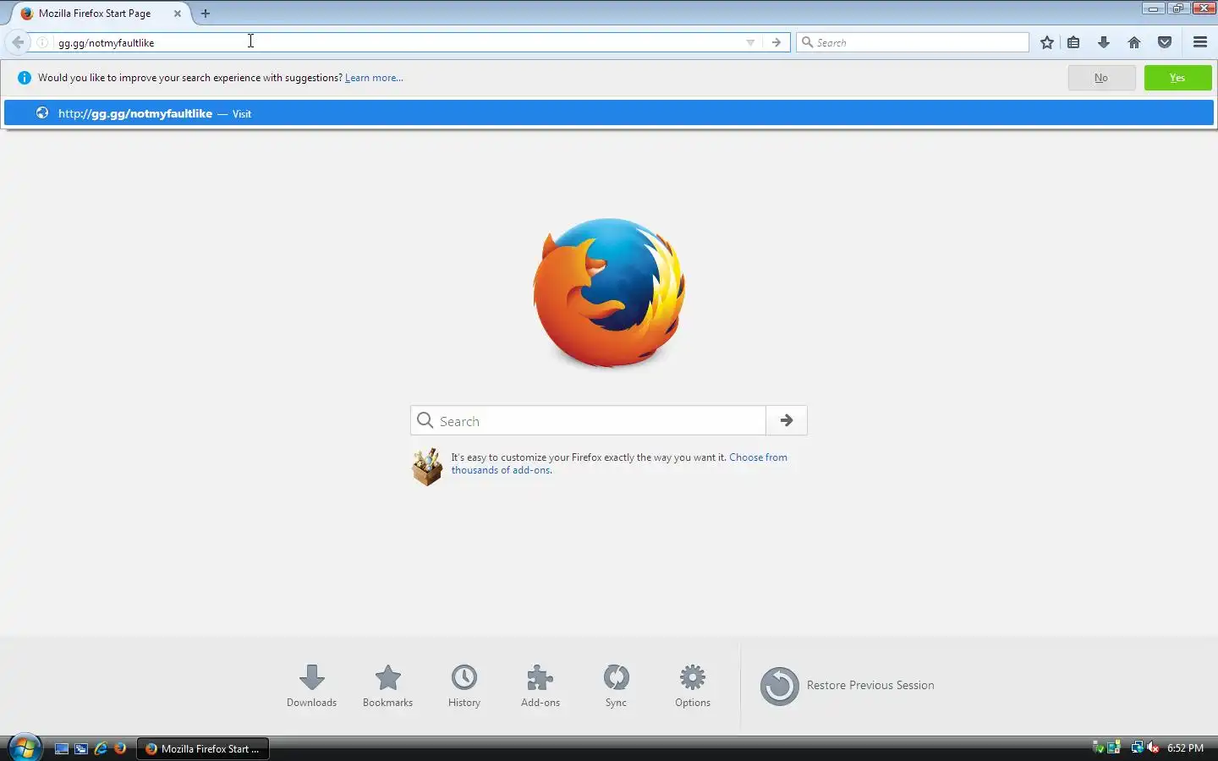The width and height of the screenshot is (1218, 761).
Task: Click Switch between windows quick launch icon
Action: click(x=81, y=748)
